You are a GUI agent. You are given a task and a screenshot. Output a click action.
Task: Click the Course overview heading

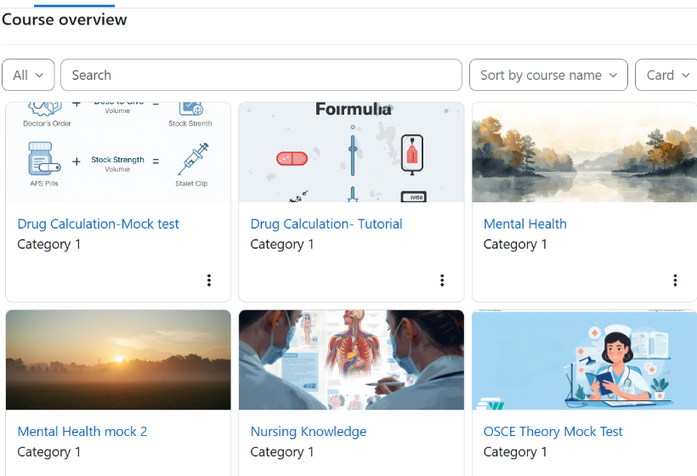[x=65, y=20]
